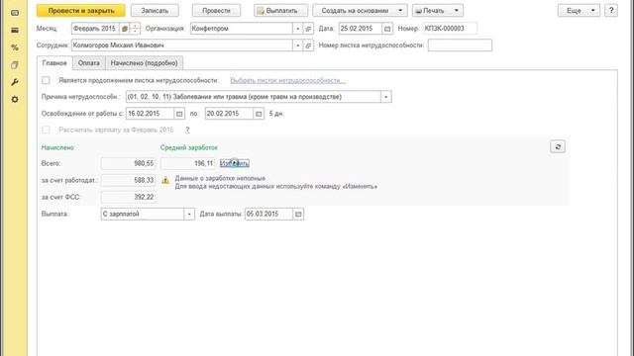The width and height of the screenshot is (634, 356).
Task: Open calendar for document date 25.02.2015
Action: [x=387, y=29]
